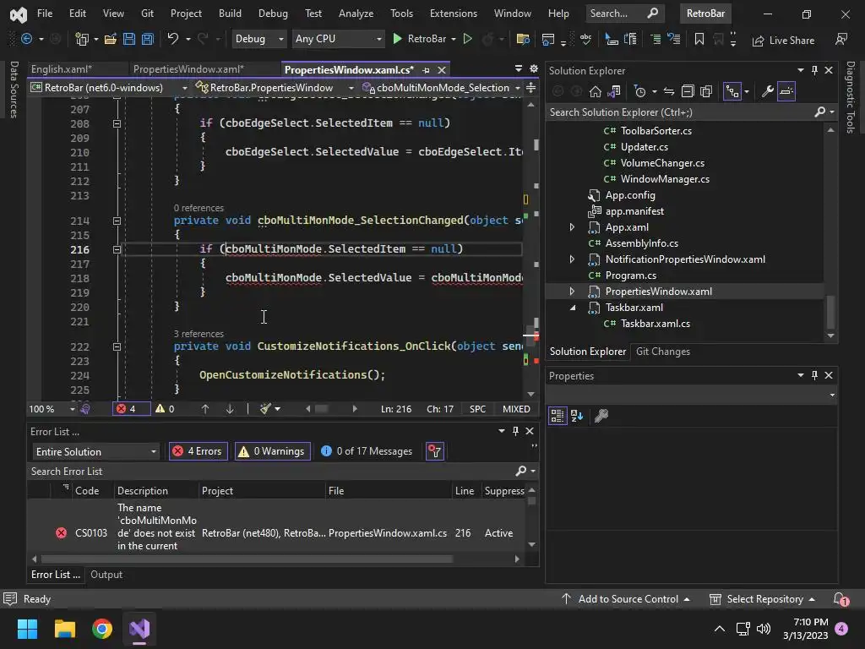Click the Collapse All icon in Solution Explorer
This screenshot has height=649, width=865.
[688, 91]
